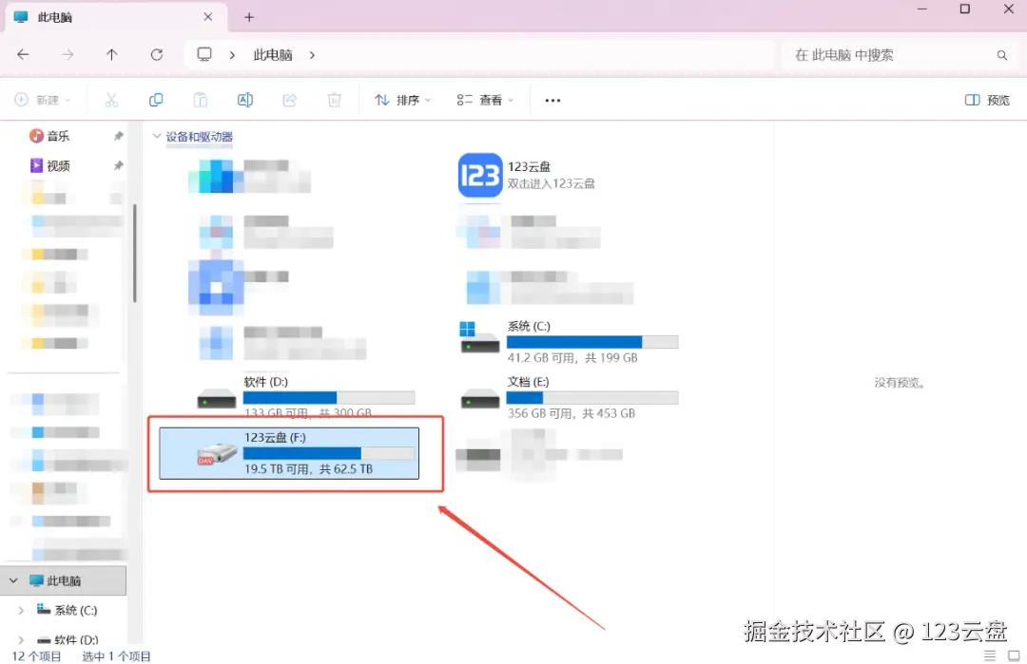Screen dimensions: 1027x664
Task: Select the 文档 (E:) drive icon
Action: pyautogui.click(x=480, y=398)
